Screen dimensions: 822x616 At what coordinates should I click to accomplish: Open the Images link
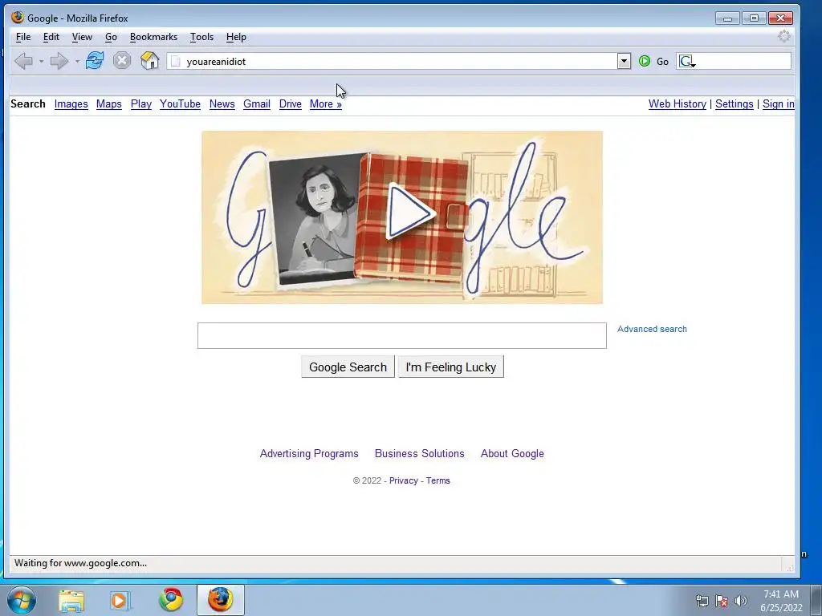[71, 103]
